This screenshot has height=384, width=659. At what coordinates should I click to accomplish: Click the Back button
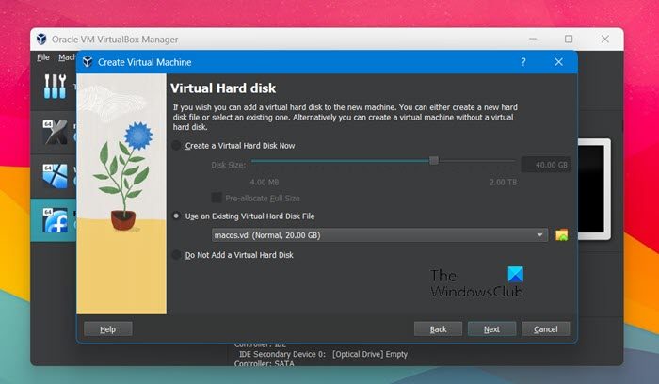tap(438, 329)
